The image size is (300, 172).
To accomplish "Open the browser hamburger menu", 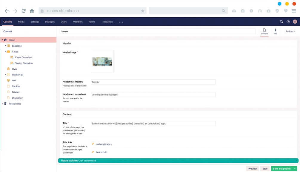I will [294, 11].
